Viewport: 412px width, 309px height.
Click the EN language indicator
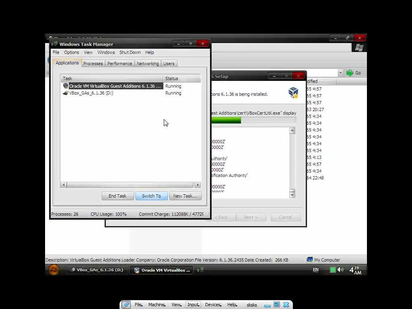tap(315, 270)
